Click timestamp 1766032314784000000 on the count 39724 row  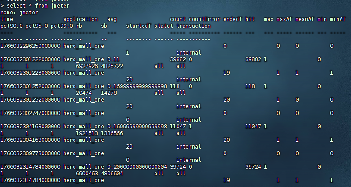(30, 167)
